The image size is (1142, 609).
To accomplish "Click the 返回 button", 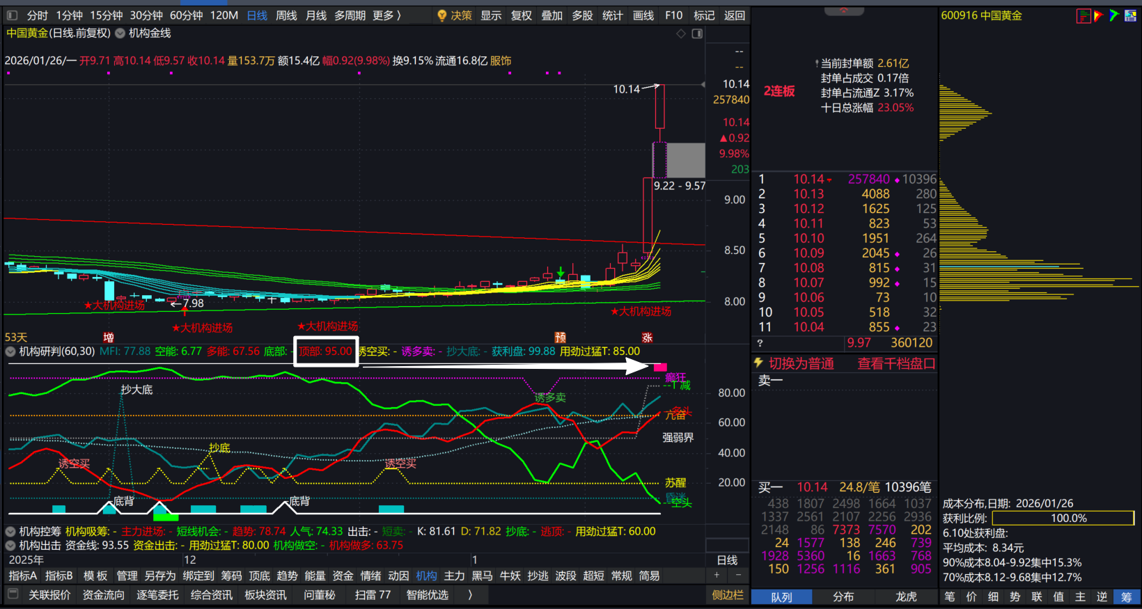I will coord(735,15).
